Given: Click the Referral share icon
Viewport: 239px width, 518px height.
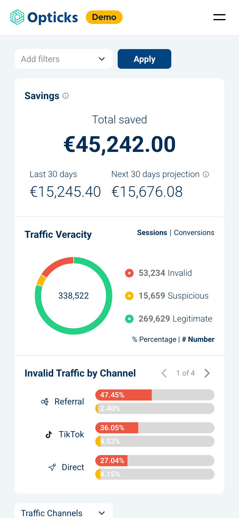Looking at the screenshot, I should 45,402.
